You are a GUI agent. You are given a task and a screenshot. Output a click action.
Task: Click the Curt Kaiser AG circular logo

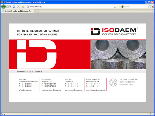tap(113, 82)
